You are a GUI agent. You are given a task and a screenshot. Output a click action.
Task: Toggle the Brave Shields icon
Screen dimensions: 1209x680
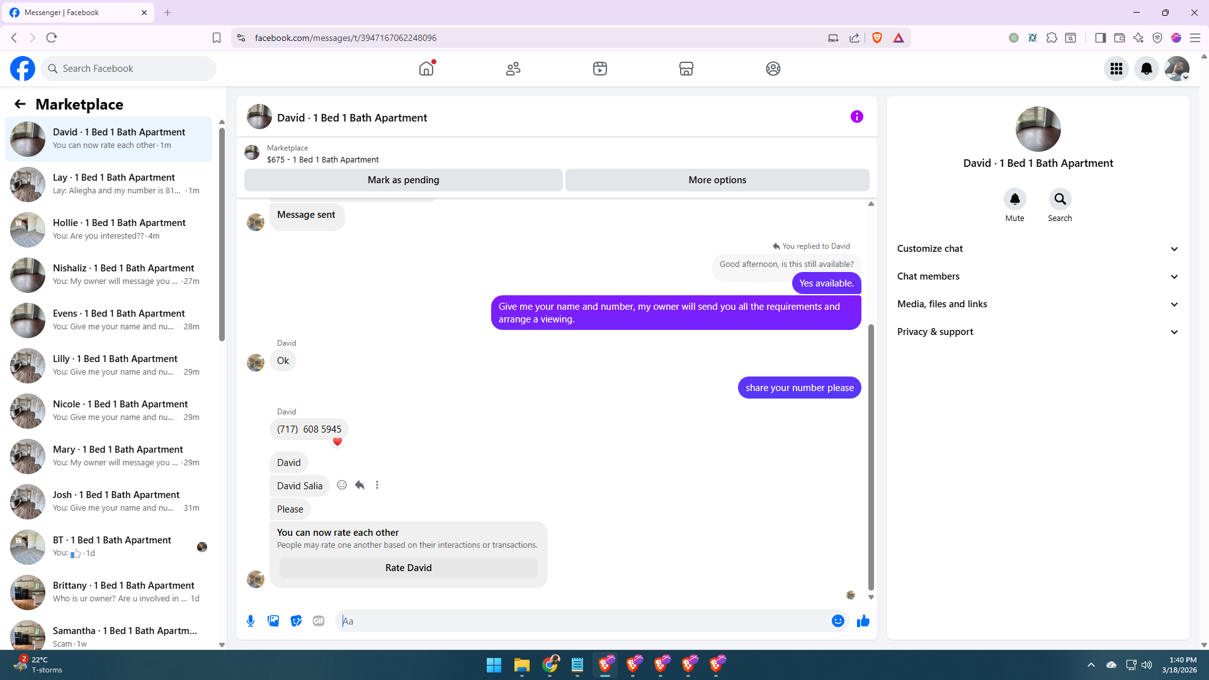[877, 38]
